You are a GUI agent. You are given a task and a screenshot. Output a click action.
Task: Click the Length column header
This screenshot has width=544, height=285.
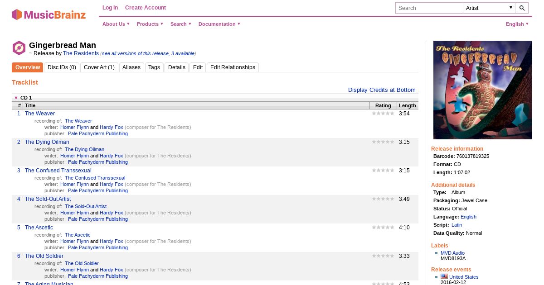[408, 105]
